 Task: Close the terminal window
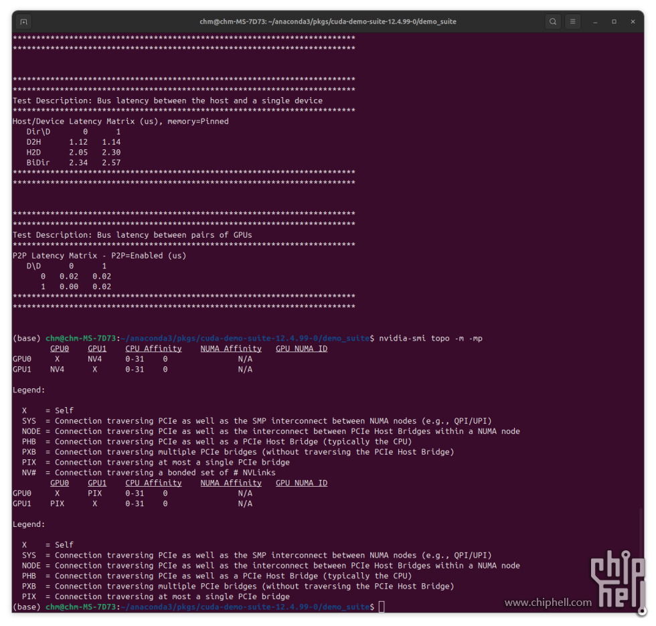pos(633,21)
